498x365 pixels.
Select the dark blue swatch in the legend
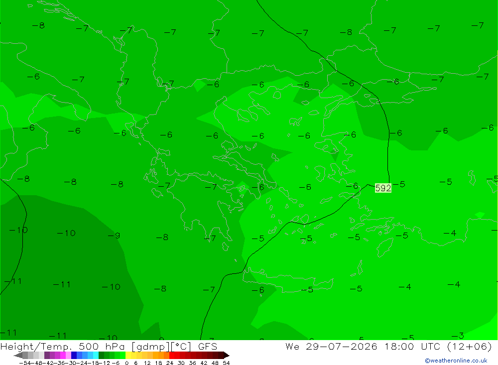click(x=74, y=356)
